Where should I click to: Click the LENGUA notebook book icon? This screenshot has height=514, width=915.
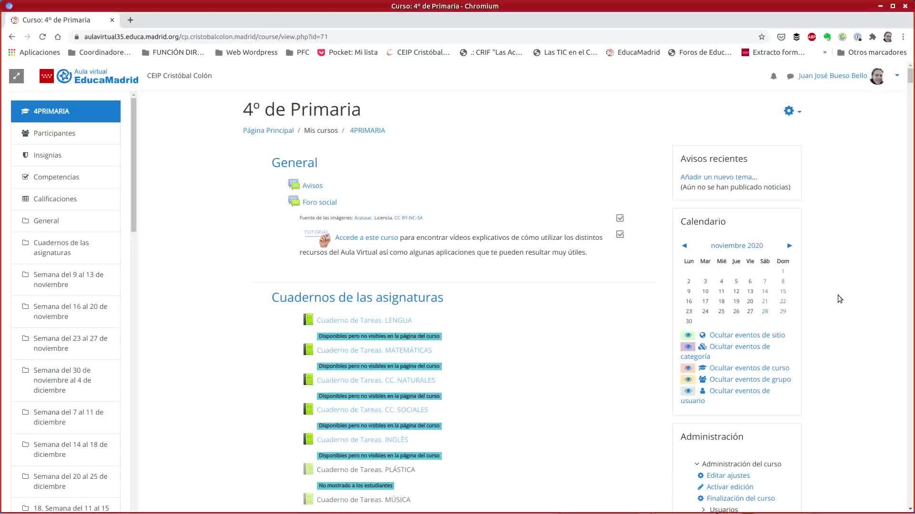(308, 320)
